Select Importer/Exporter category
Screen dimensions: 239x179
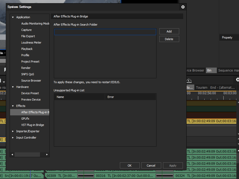tap(28, 131)
